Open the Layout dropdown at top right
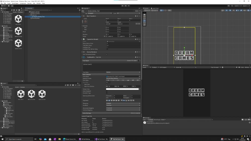Viewport: 251px width, 141px height. tap(246, 6)
